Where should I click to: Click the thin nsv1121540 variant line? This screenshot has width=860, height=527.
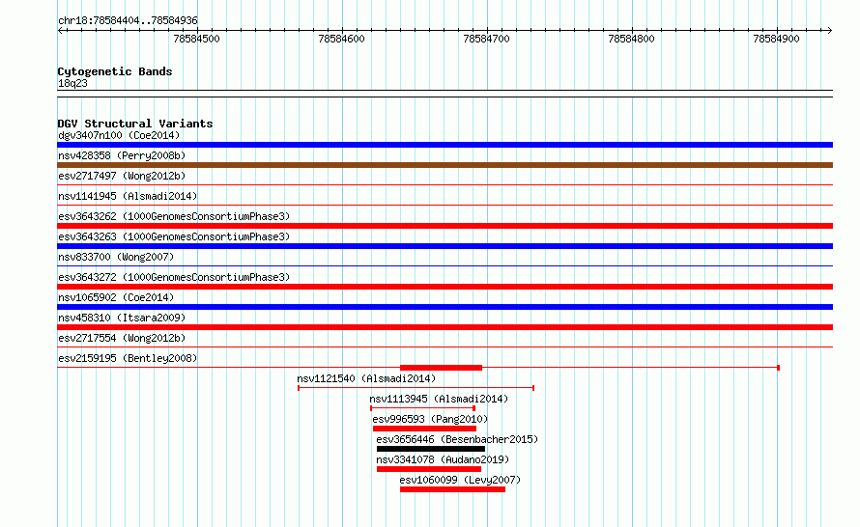coord(416,388)
